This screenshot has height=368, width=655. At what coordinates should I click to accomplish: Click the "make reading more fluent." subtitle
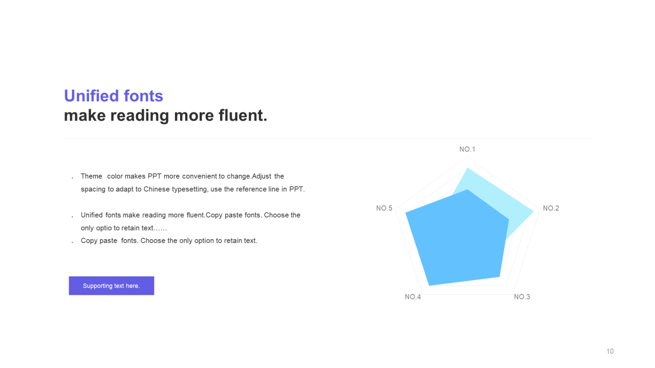tap(165, 116)
